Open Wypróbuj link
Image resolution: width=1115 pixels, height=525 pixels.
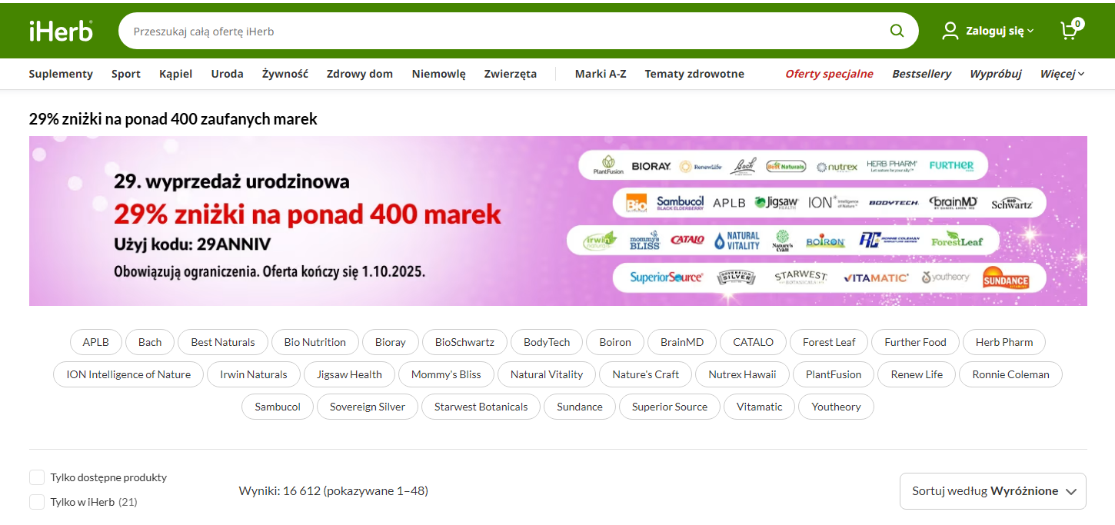tap(995, 74)
